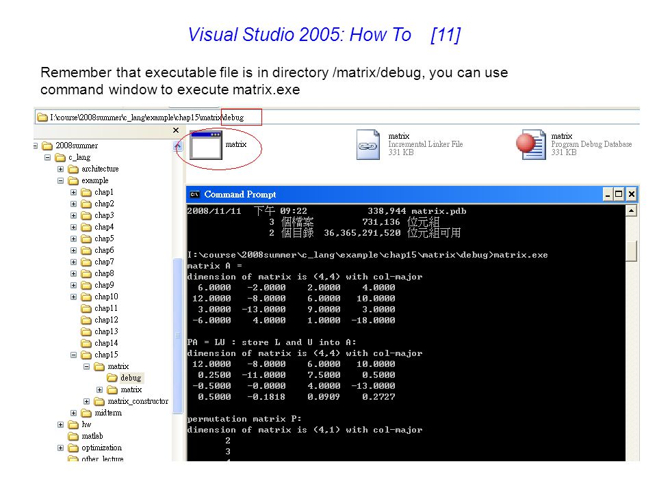Select the chap5 folder icon

click(86, 239)
